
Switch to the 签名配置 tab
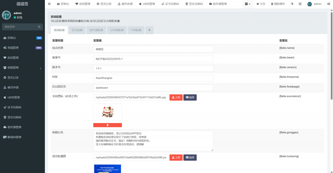77,30
